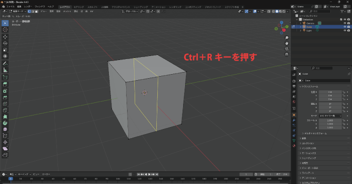Screen dimensions: 352x184
Task: Hide Cube object with its eye icon
Action: coord(345,27)
